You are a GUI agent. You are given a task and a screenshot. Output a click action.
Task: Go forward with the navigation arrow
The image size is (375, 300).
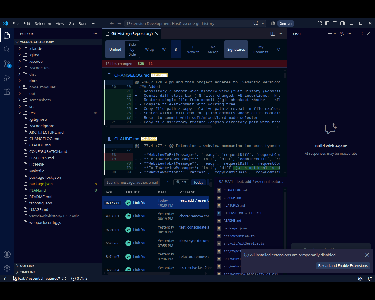coord(120,23)
